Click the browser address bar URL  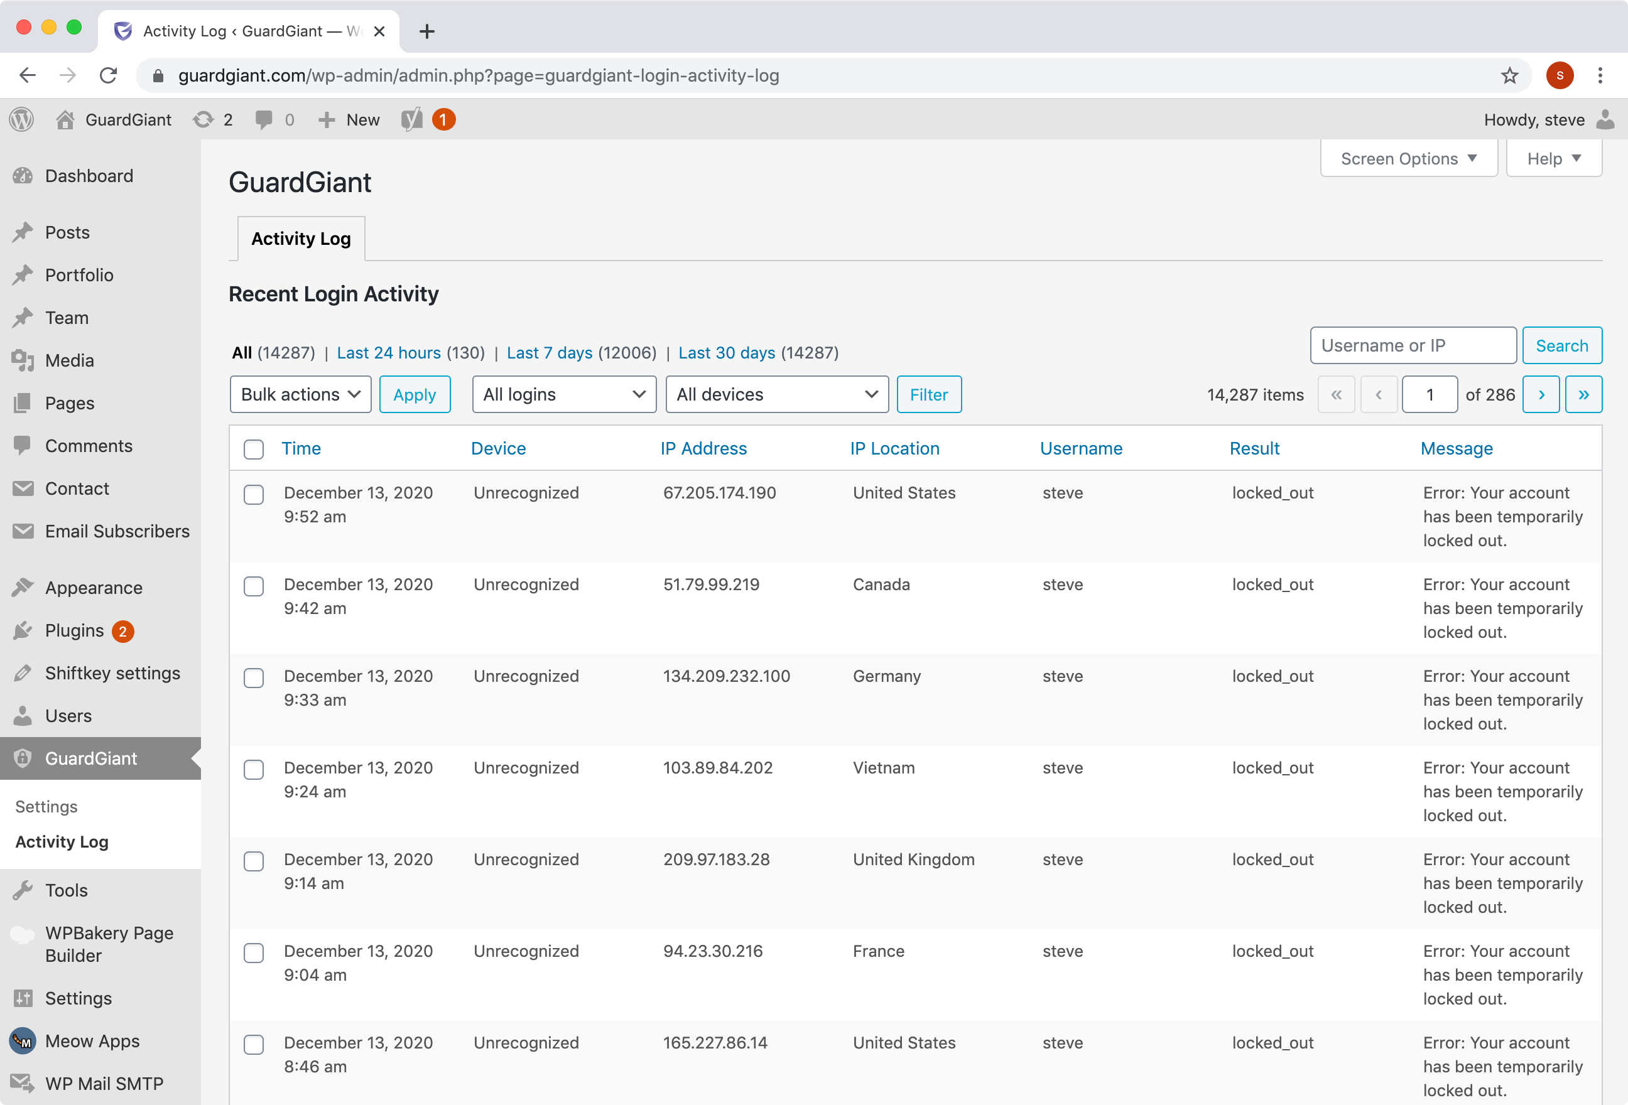click(479, 75)
